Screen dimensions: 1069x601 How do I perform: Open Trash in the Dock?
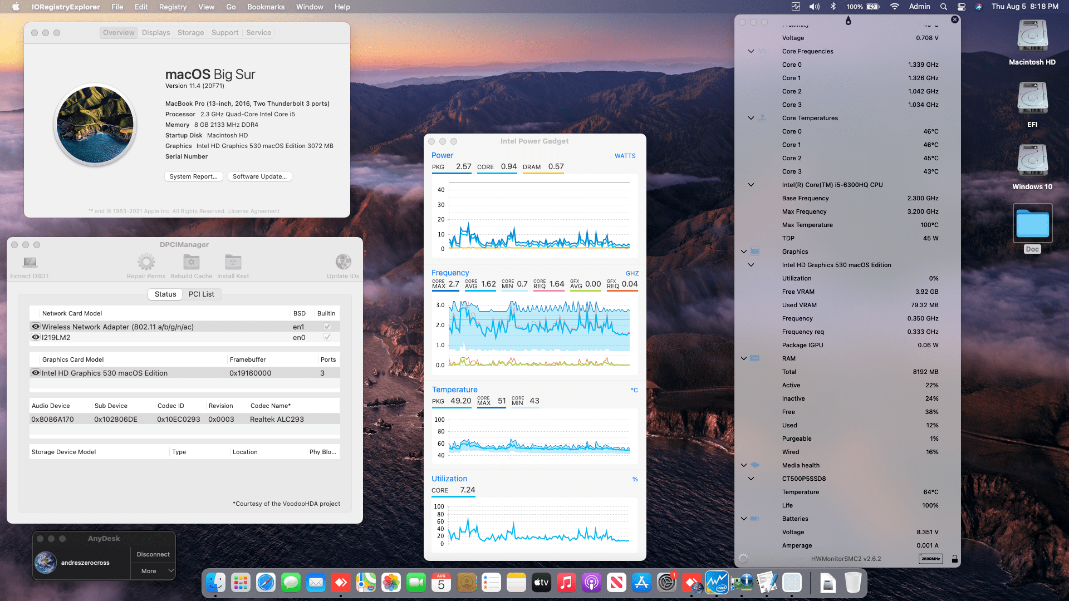pyautogui.click(x=853, y=583)
